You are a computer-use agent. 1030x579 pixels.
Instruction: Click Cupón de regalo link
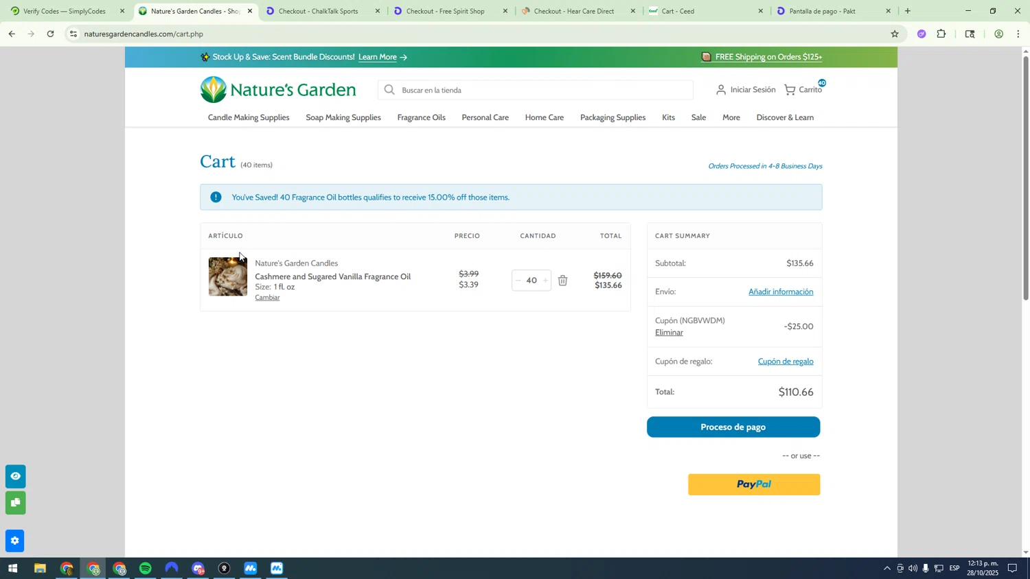click(x=786, y=362)
